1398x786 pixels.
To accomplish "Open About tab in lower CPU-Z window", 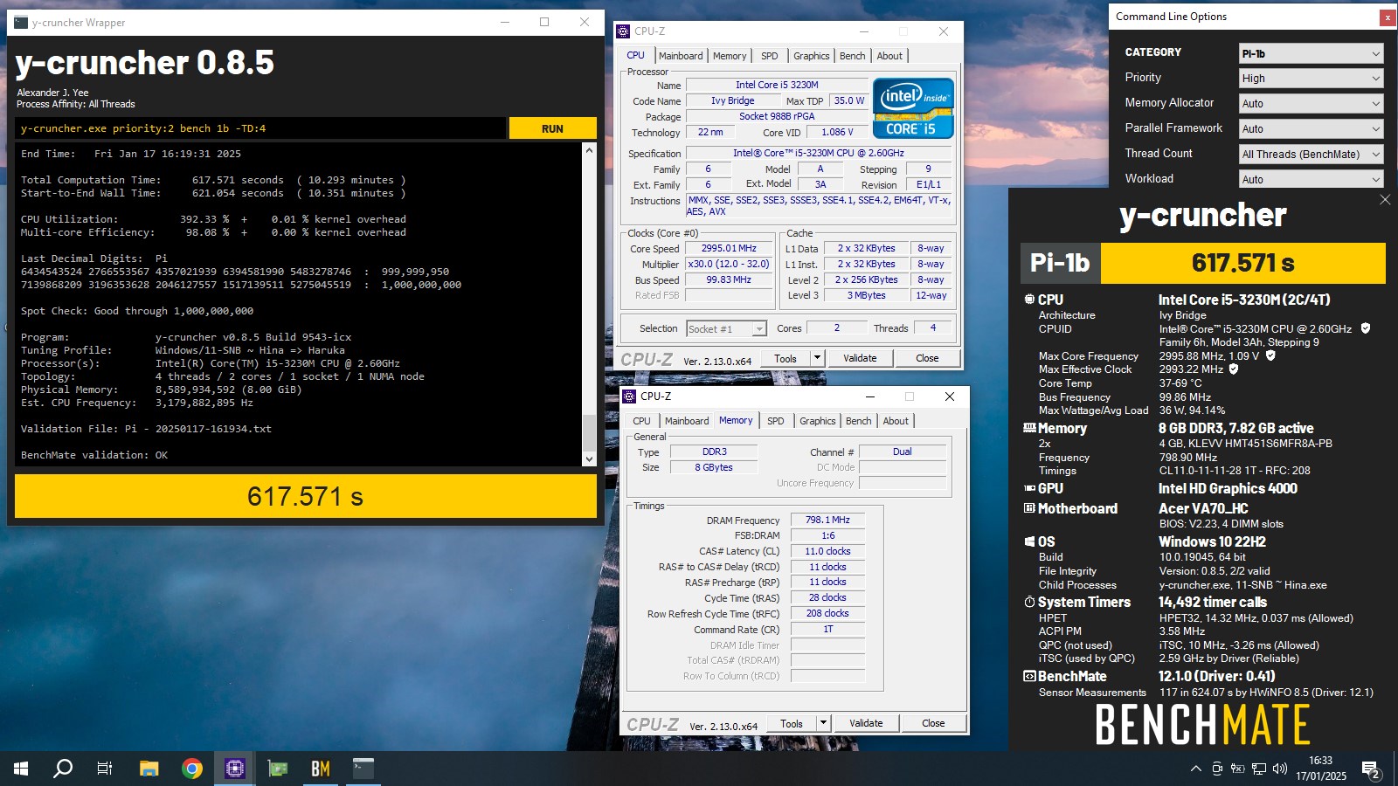I will pyautogui.click(x=896, y=421).
